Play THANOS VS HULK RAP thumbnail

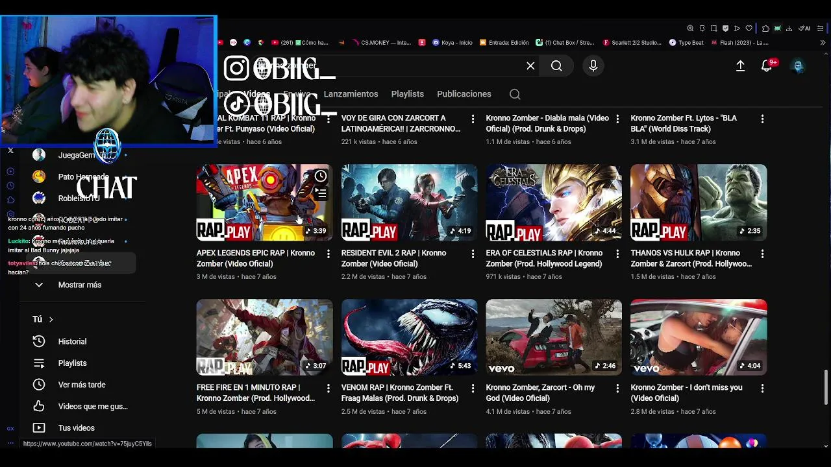pyautogui.click(x=699, y=202)
